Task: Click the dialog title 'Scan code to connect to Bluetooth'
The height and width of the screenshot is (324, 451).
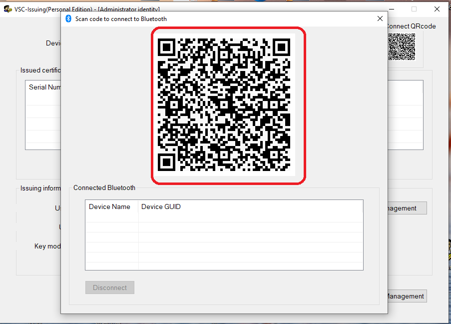Action: (121, 19)
